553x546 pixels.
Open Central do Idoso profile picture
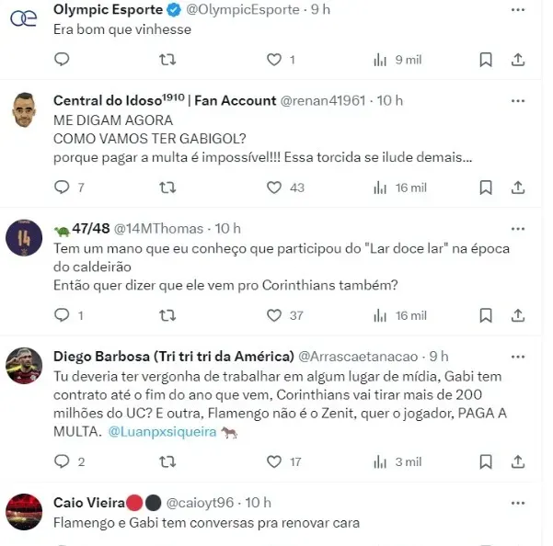24,111
